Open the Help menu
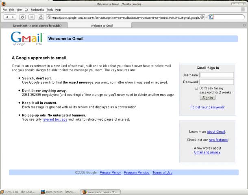Viewport: 248px width, 195px height. pyautogui.click(x=58, y=10)
